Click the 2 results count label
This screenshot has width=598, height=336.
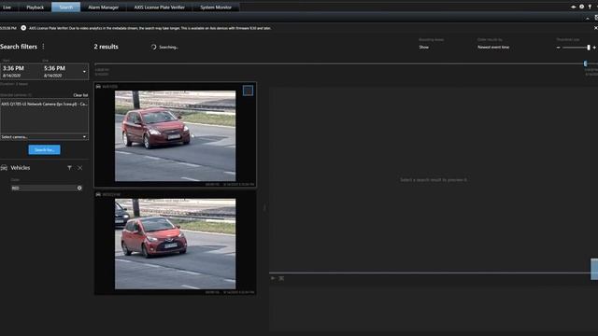[106, 47]
